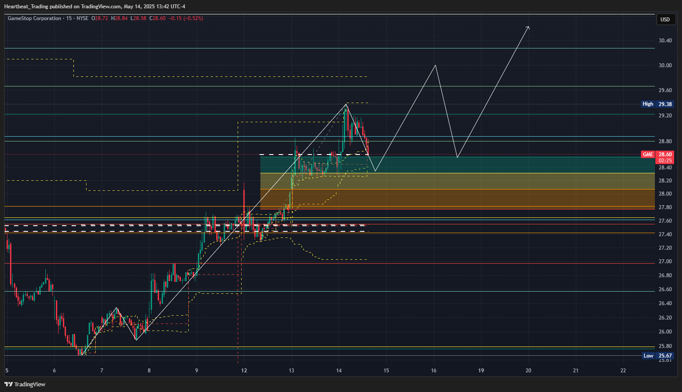This screenshot has height=392, width=682.
Task: Click the 27.20 price axis label
Action: pos(665,248)
